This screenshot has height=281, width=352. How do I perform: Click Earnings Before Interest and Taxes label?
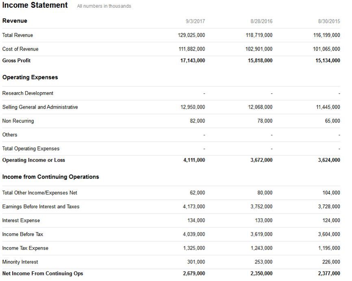click(x=41, y=207)
